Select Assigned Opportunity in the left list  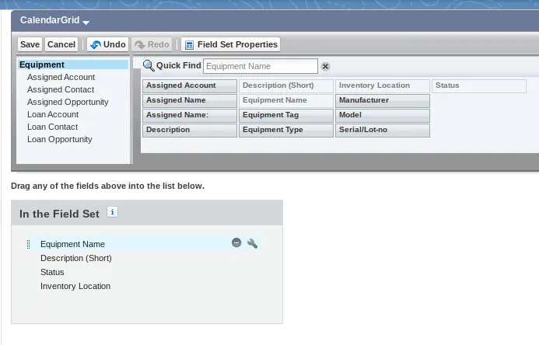click(x=68, y=102)
